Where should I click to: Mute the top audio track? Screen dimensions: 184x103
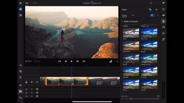coord(32,89)
